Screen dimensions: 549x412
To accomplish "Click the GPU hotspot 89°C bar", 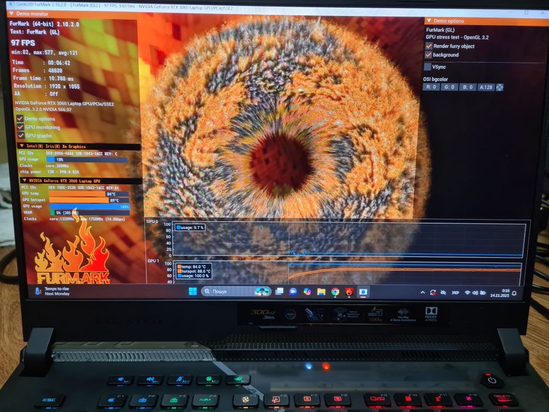I will coord(89,200).
